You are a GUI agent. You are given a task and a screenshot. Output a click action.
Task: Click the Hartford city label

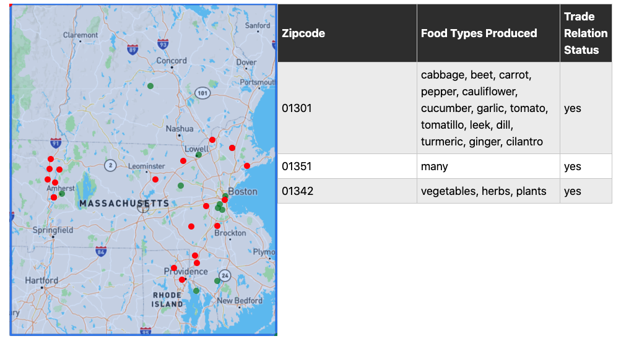coord(41,280)
